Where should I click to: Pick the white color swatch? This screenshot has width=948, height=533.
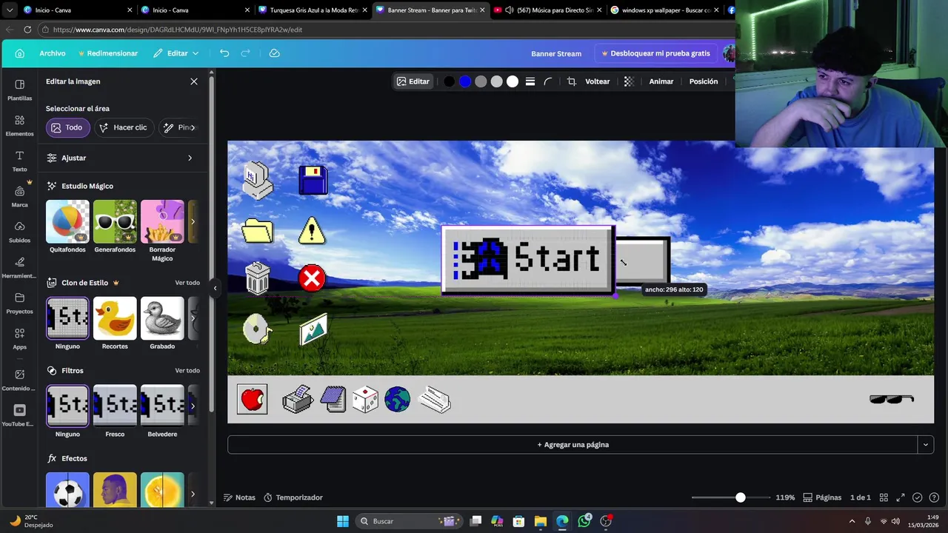513,81
